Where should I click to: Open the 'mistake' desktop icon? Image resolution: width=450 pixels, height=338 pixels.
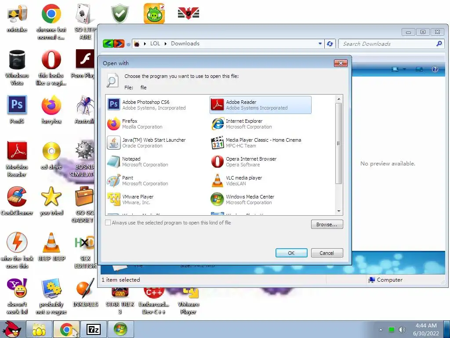tap(17, 18)
